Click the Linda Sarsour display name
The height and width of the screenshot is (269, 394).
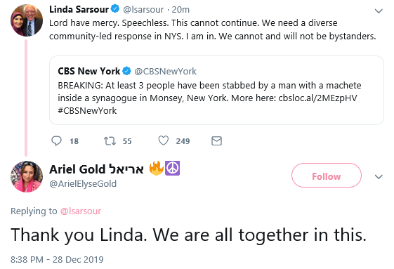(x=79, y=9)
